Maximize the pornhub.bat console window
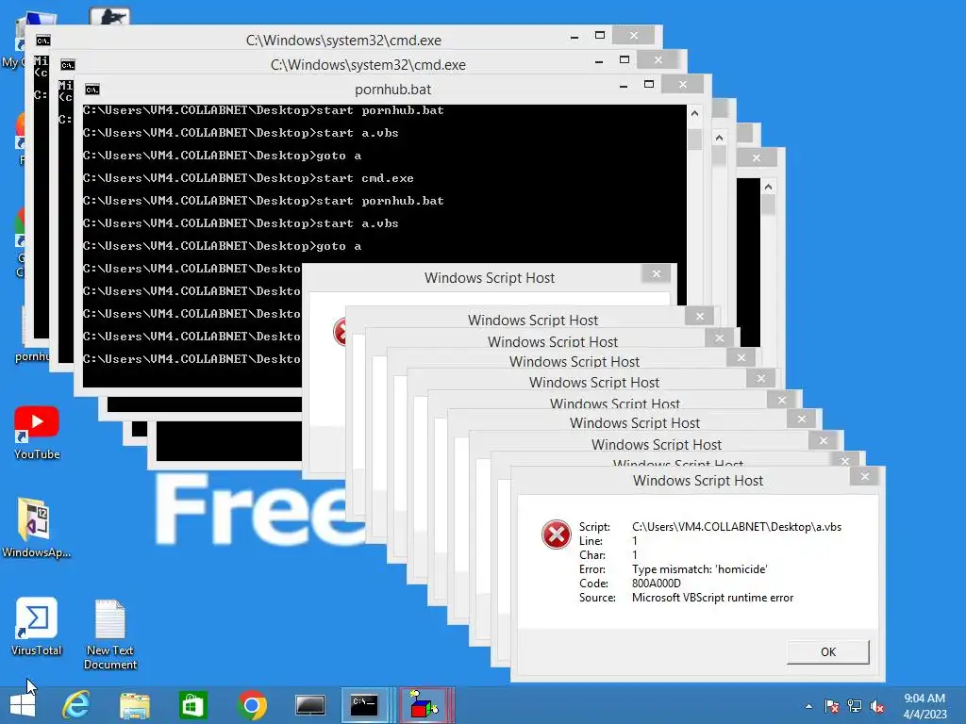This screenshot has height=724, width=966. pos(649,84)
